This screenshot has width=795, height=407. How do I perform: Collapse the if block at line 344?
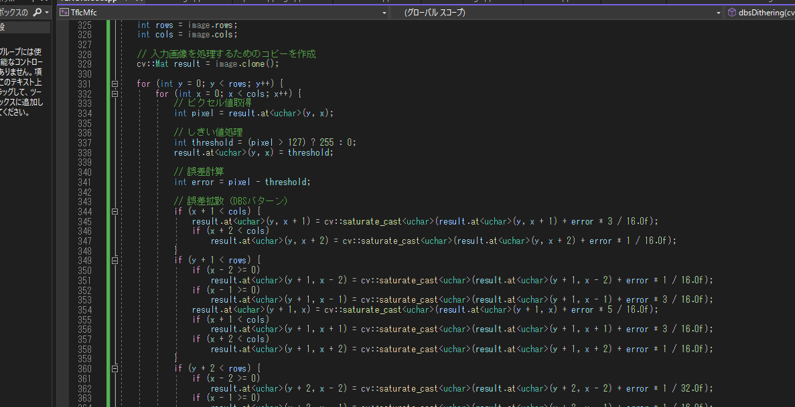click(x=115, y=212)
